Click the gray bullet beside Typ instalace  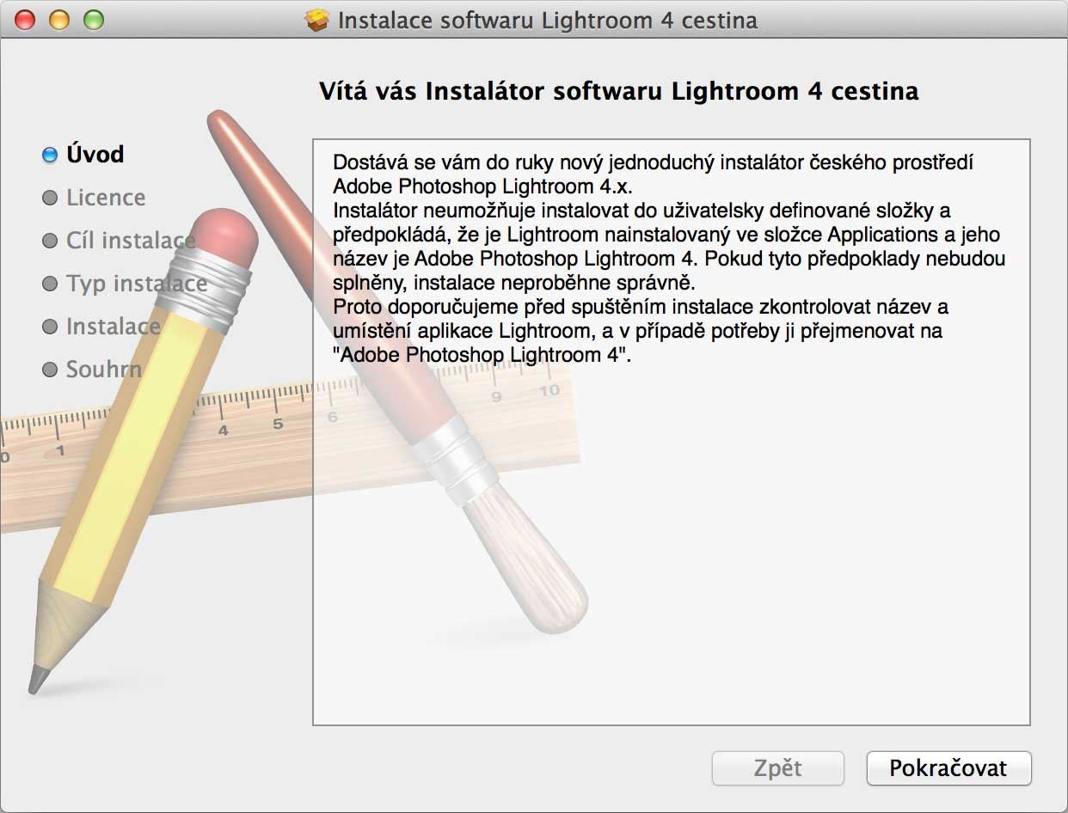[x=50, y=284]
